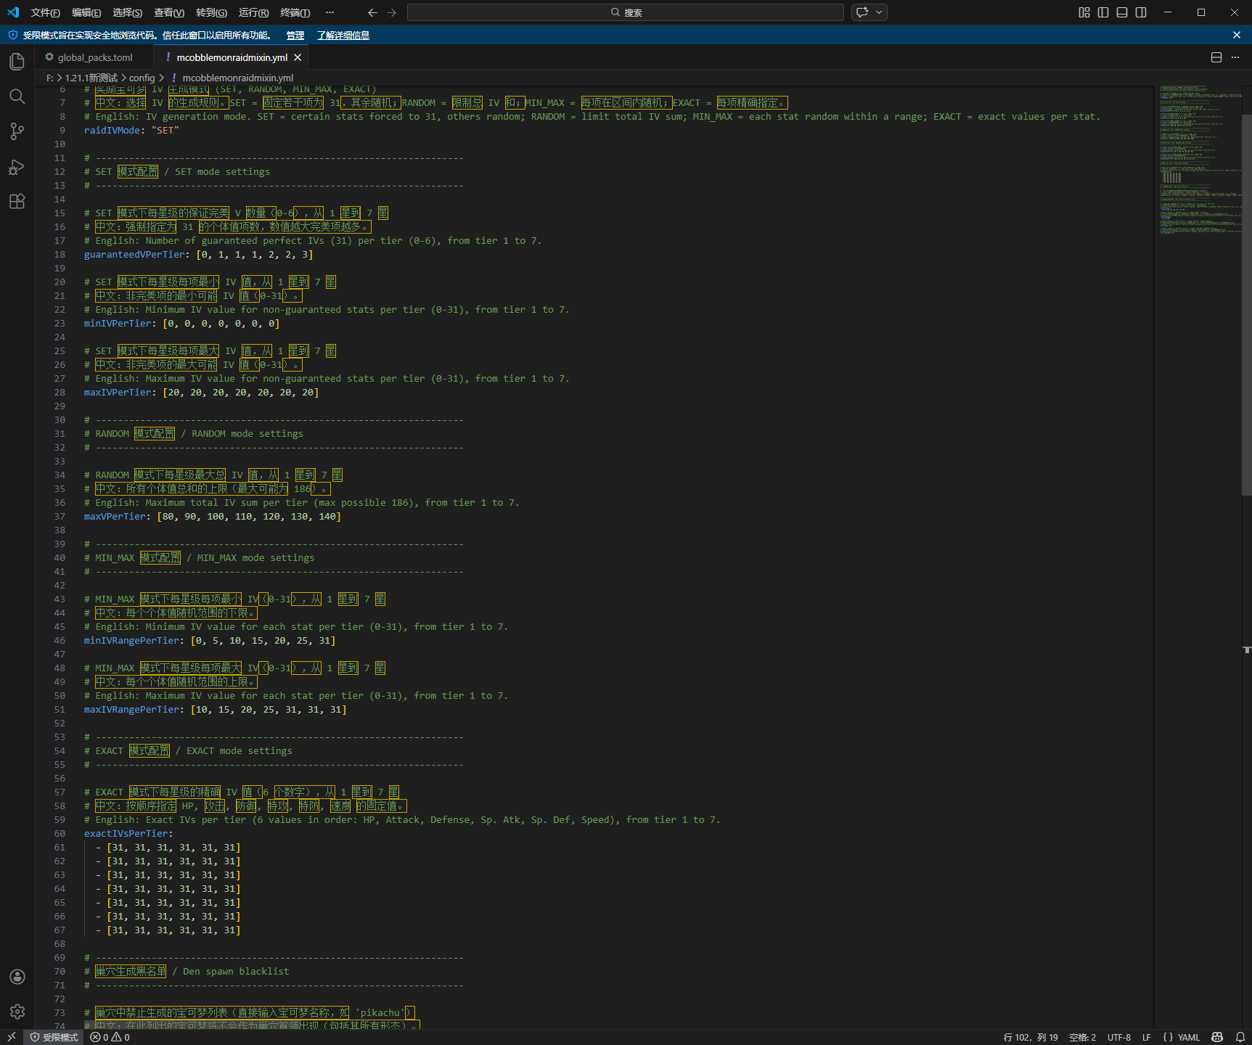Click the 搜索 command center box
The image size is (1252, 1045).
click(625, 12)
